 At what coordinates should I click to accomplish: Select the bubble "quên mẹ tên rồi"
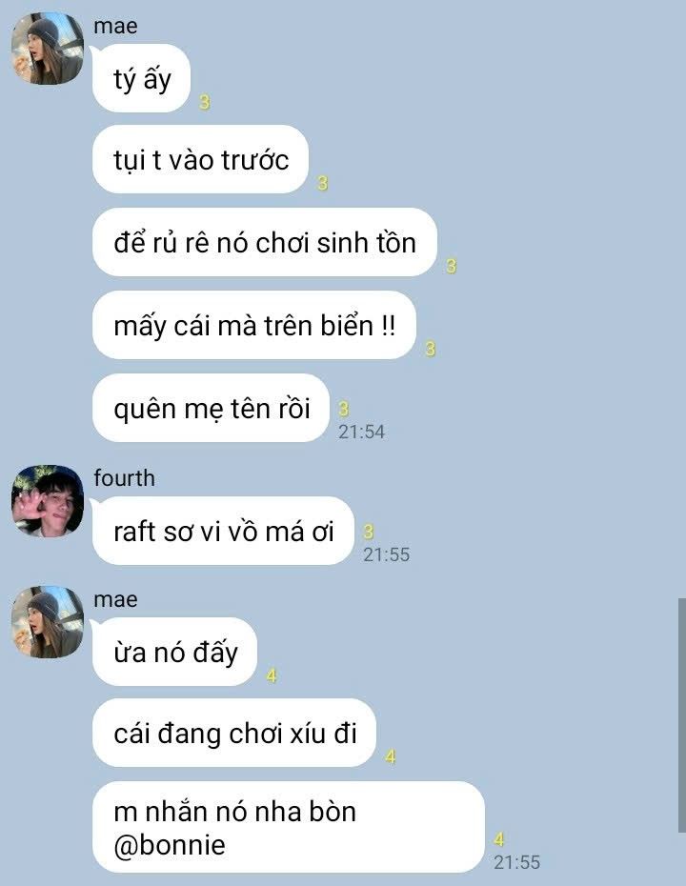[x=211, y=408]
